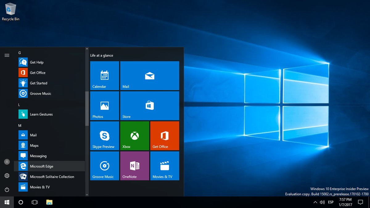370x208 pixels.
Task: Open the Action Center notifications icon
Action: click(360, 202)
